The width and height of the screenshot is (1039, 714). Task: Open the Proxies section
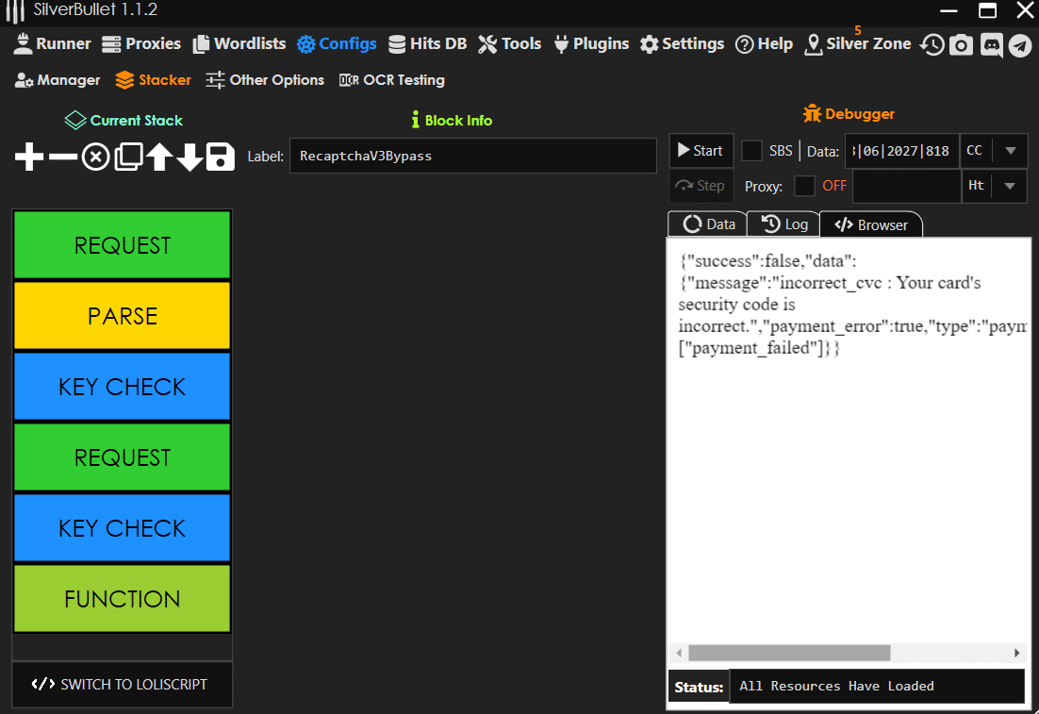tap(141, 43)
